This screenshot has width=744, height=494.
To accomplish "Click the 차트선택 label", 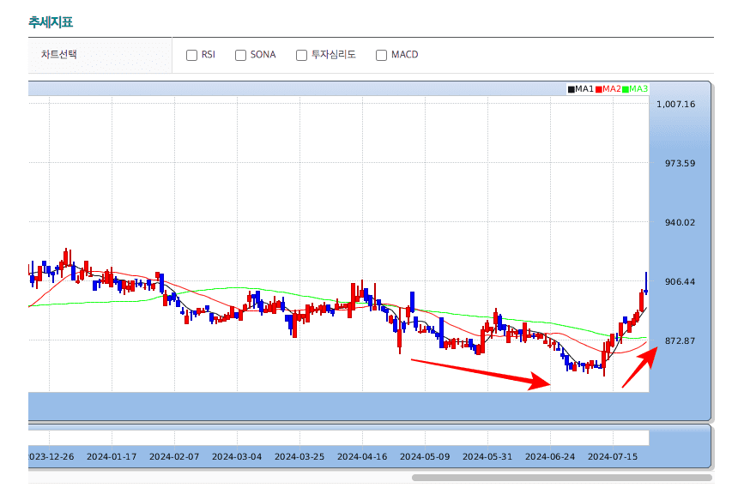I will coord(59,55).
